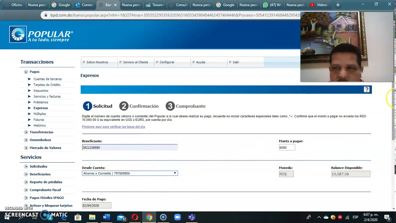Screen dimensions: 396x223
Task: Open the help question mark icon
Action: (367, 90)
